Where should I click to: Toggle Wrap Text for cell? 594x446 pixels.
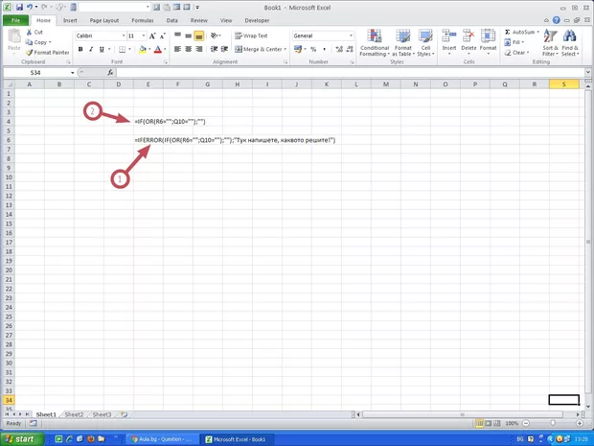(251, 35)
